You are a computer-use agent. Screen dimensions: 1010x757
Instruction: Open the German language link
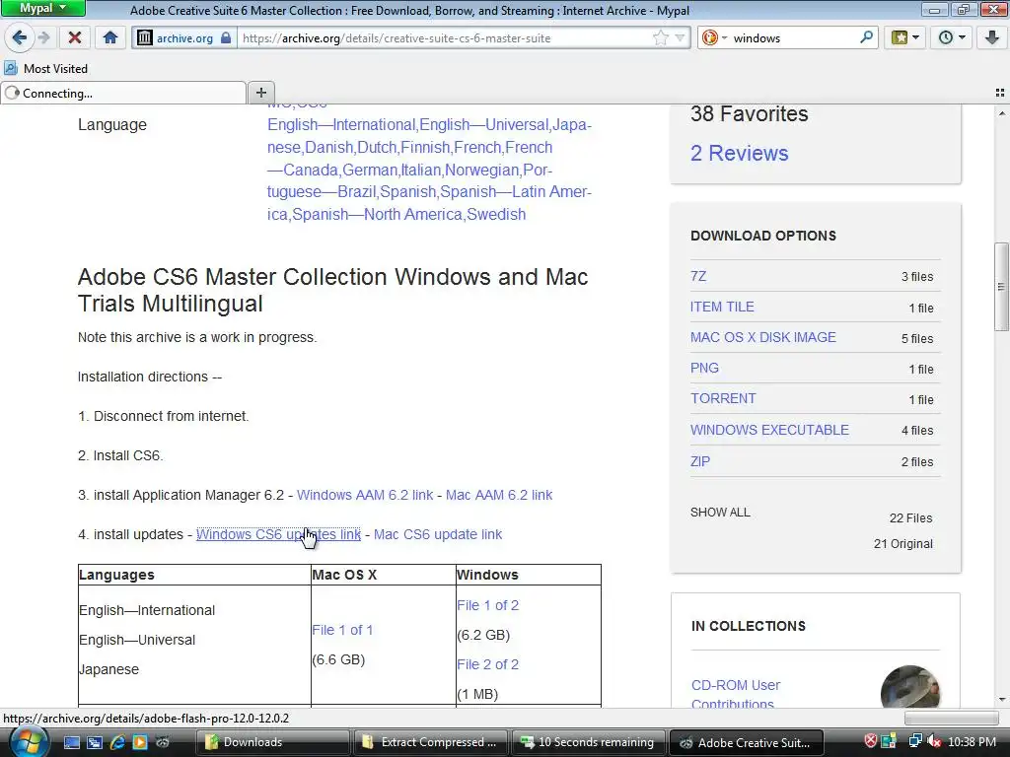point(370,170)
